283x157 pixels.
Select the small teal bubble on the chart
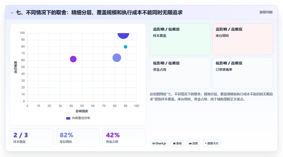pos(125,47)
